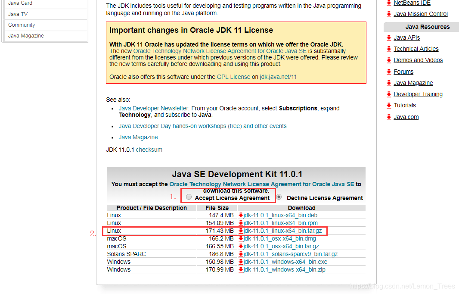Click the download arrow icon beside jdk-11.0.1_linux-x64_bin.rpm
Viewport: 459px width, 294px height.
tap(241, 223)
